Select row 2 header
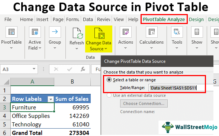219x136 pixels. (5, 99)
